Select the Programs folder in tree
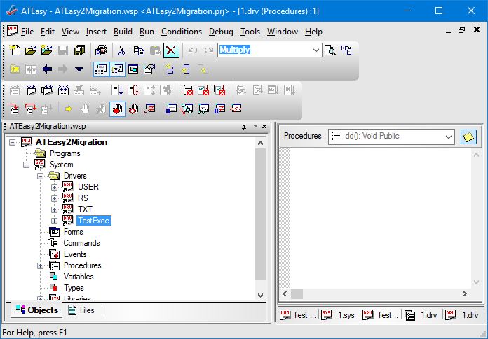488x339 pixels. tap(65, 153)
